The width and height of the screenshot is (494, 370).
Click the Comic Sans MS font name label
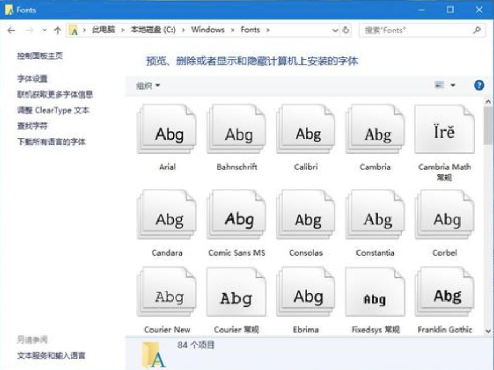(237, 253)
